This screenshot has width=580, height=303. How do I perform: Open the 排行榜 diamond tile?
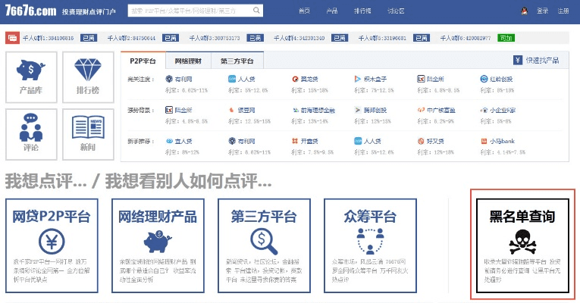87,76
